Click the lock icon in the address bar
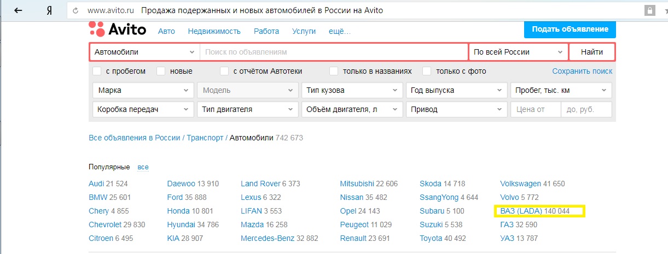The height and width of the screenshot is (254, 668). [649, 10]
